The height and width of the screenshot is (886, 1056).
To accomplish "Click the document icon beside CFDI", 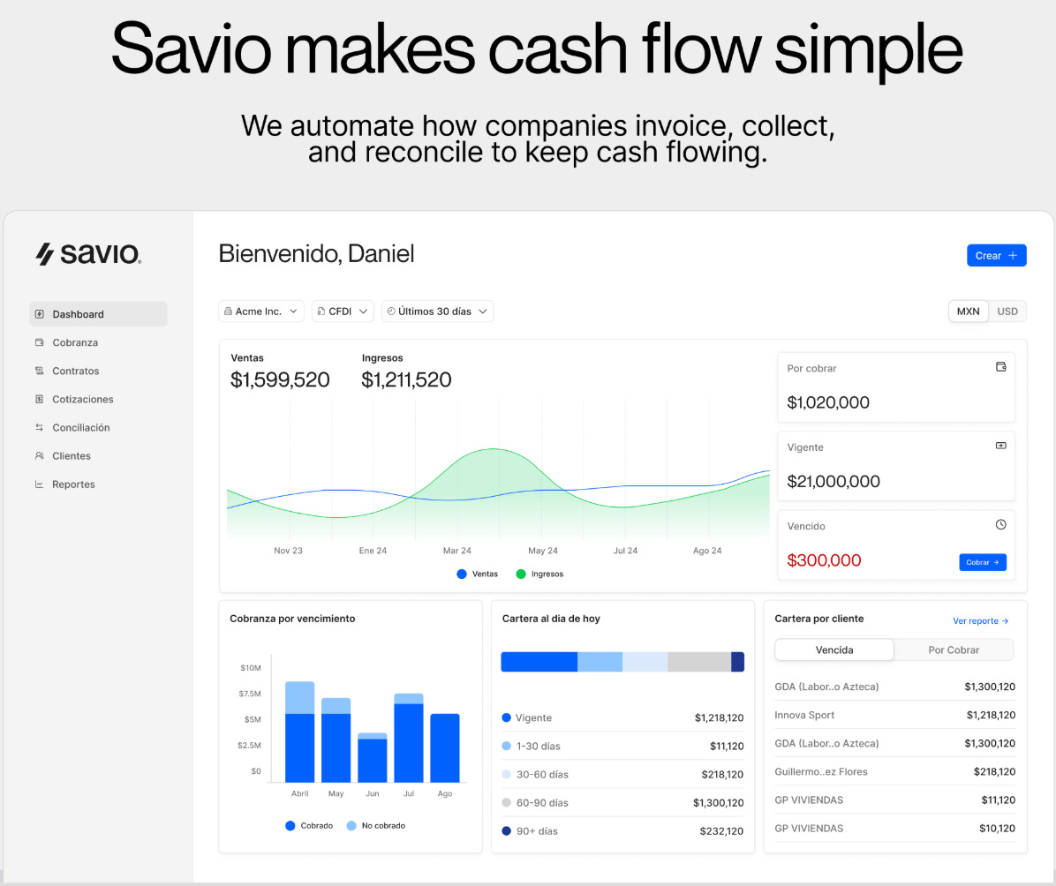I will tap(321, 311).
